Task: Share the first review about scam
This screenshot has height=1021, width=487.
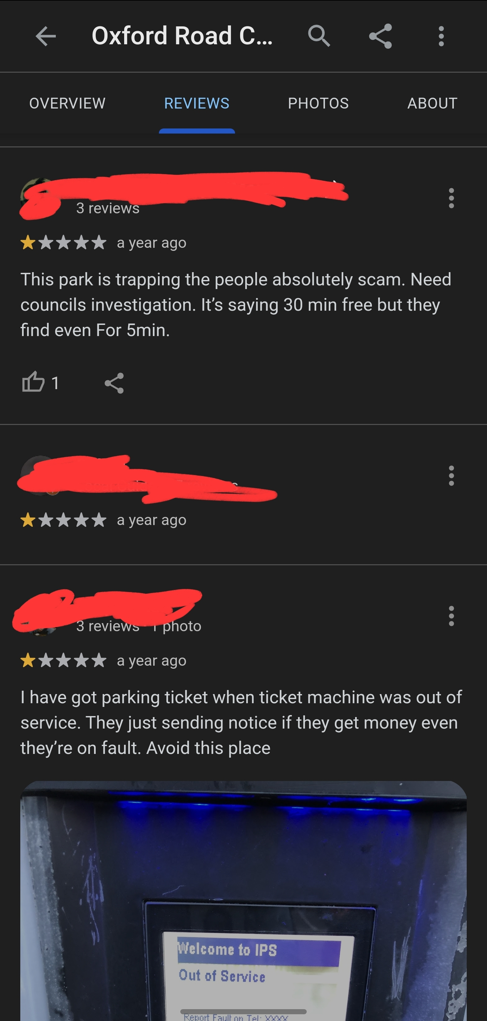Action: [x=114, y=383]
